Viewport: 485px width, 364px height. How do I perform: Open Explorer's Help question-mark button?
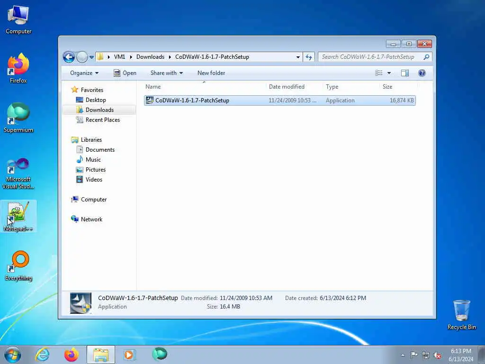422,73
